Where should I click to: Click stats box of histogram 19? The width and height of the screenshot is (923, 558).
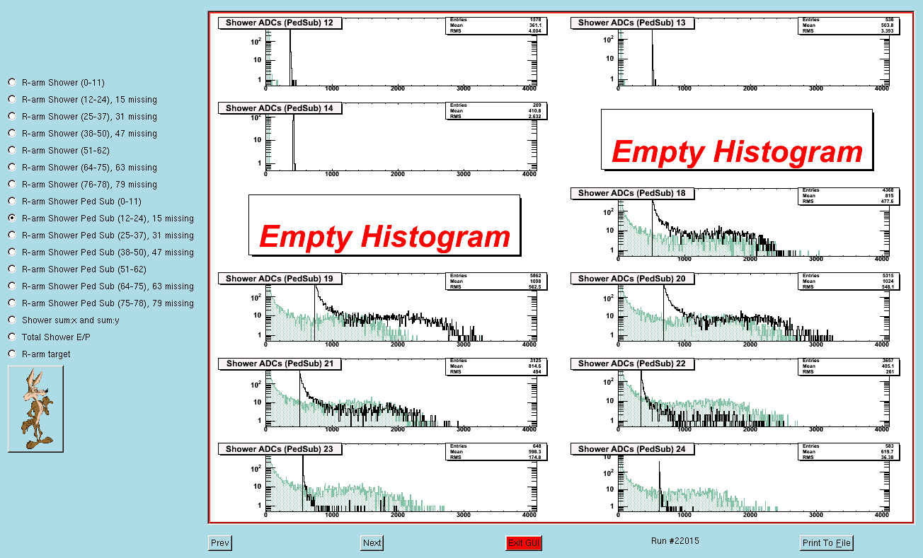pyautogui.click(x=496, y=281)
